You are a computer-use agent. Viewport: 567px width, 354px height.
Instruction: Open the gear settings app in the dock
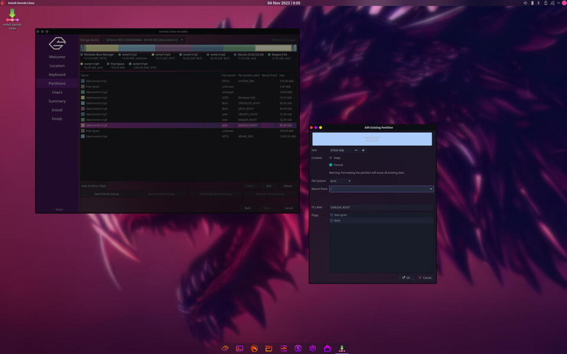coord(312,348)
